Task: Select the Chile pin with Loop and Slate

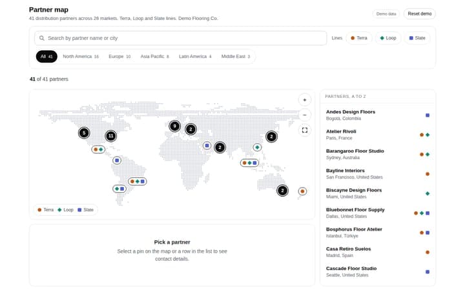Action: [x=119, y=189]
